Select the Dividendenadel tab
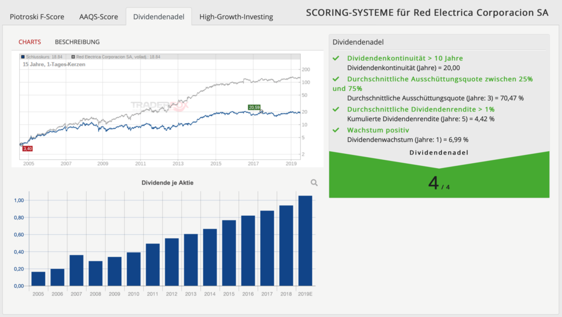562x317 pixels. (x=159, y=17)
